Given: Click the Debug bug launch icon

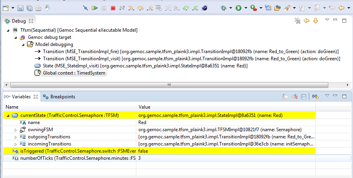Looking at the screenshot, I should [224, 8].
